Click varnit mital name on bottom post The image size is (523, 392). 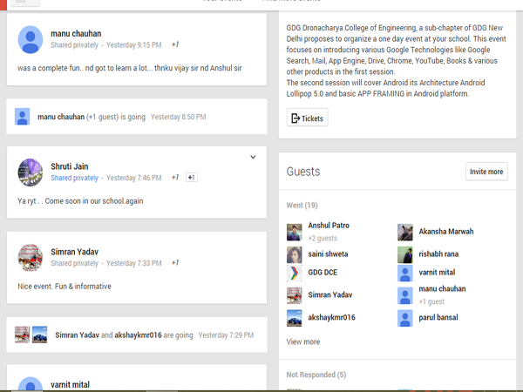tap(70, 385)
